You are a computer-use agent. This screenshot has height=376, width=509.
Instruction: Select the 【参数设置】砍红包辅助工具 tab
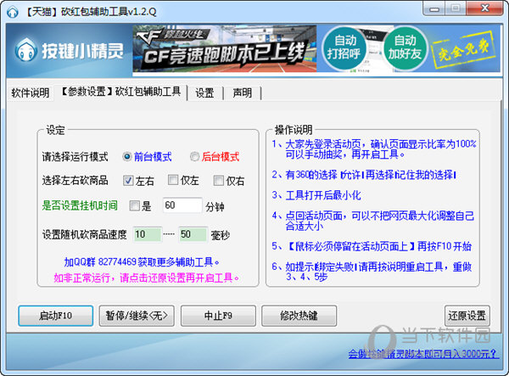(x=120, y=92)
